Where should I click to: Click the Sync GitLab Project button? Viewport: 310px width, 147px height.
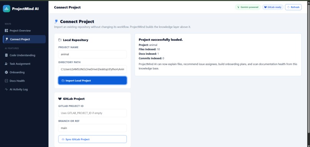(93, 139)
